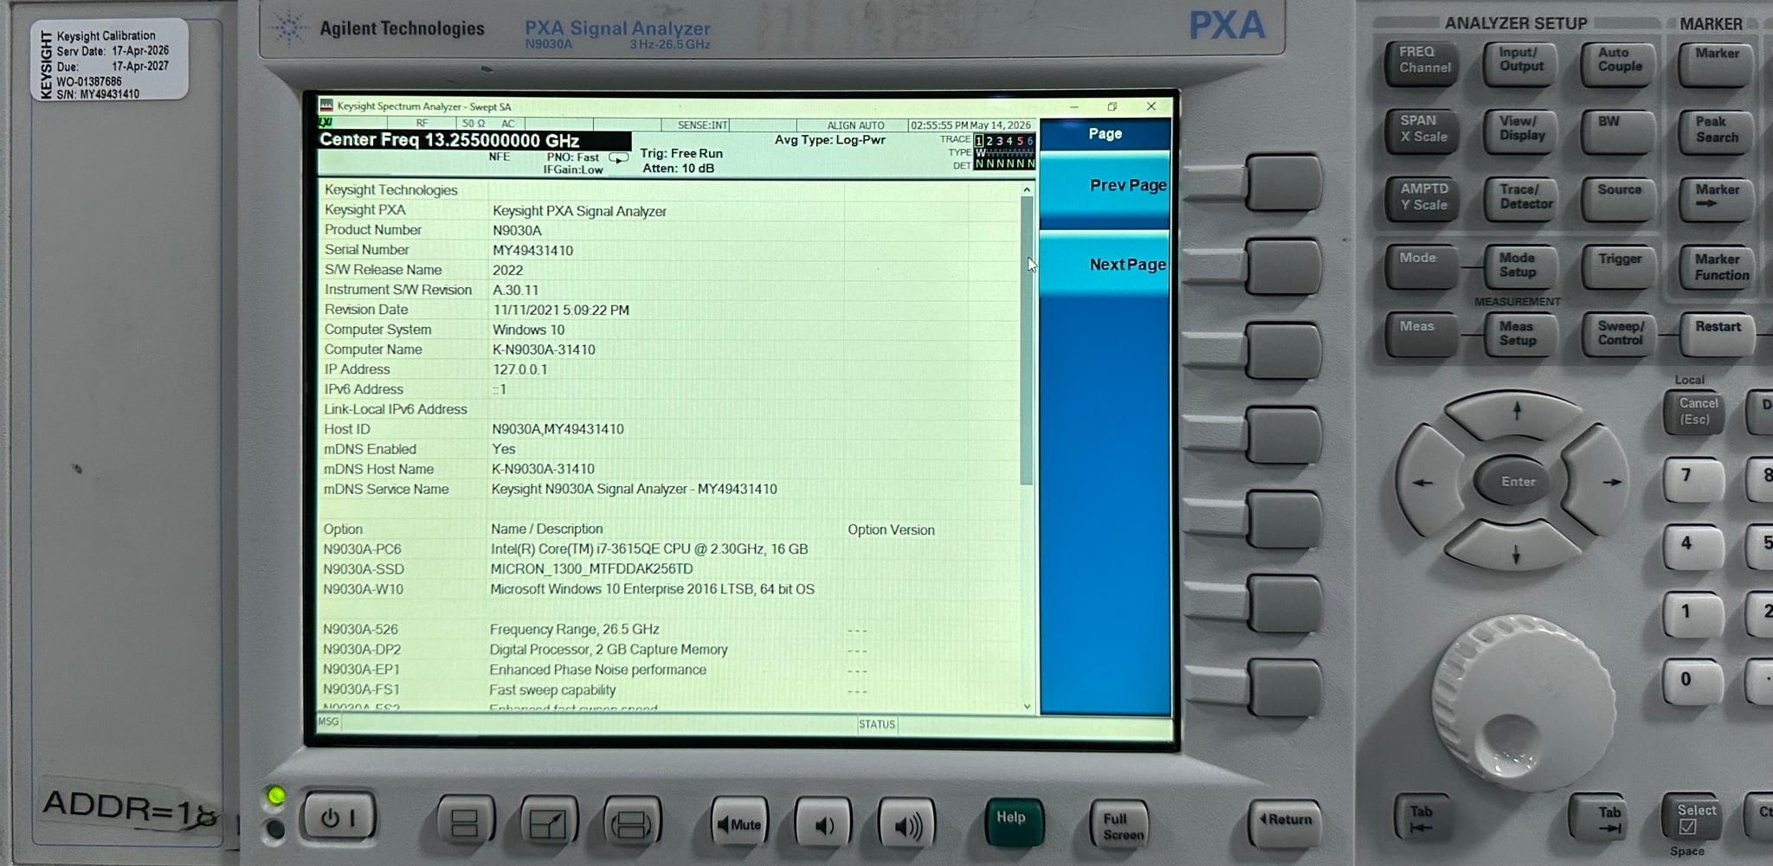Click the Mute hardware key
This screenshot has width=1773, height=866.
[738, 824]
